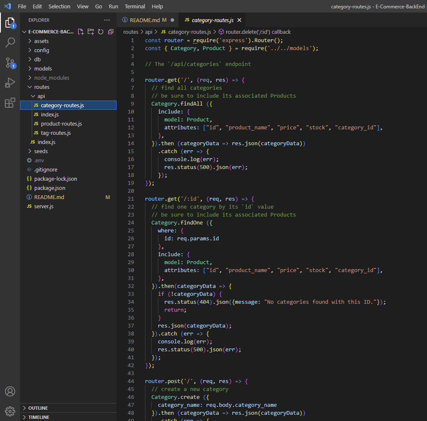Open the Manage settings gear

point(10,411)
